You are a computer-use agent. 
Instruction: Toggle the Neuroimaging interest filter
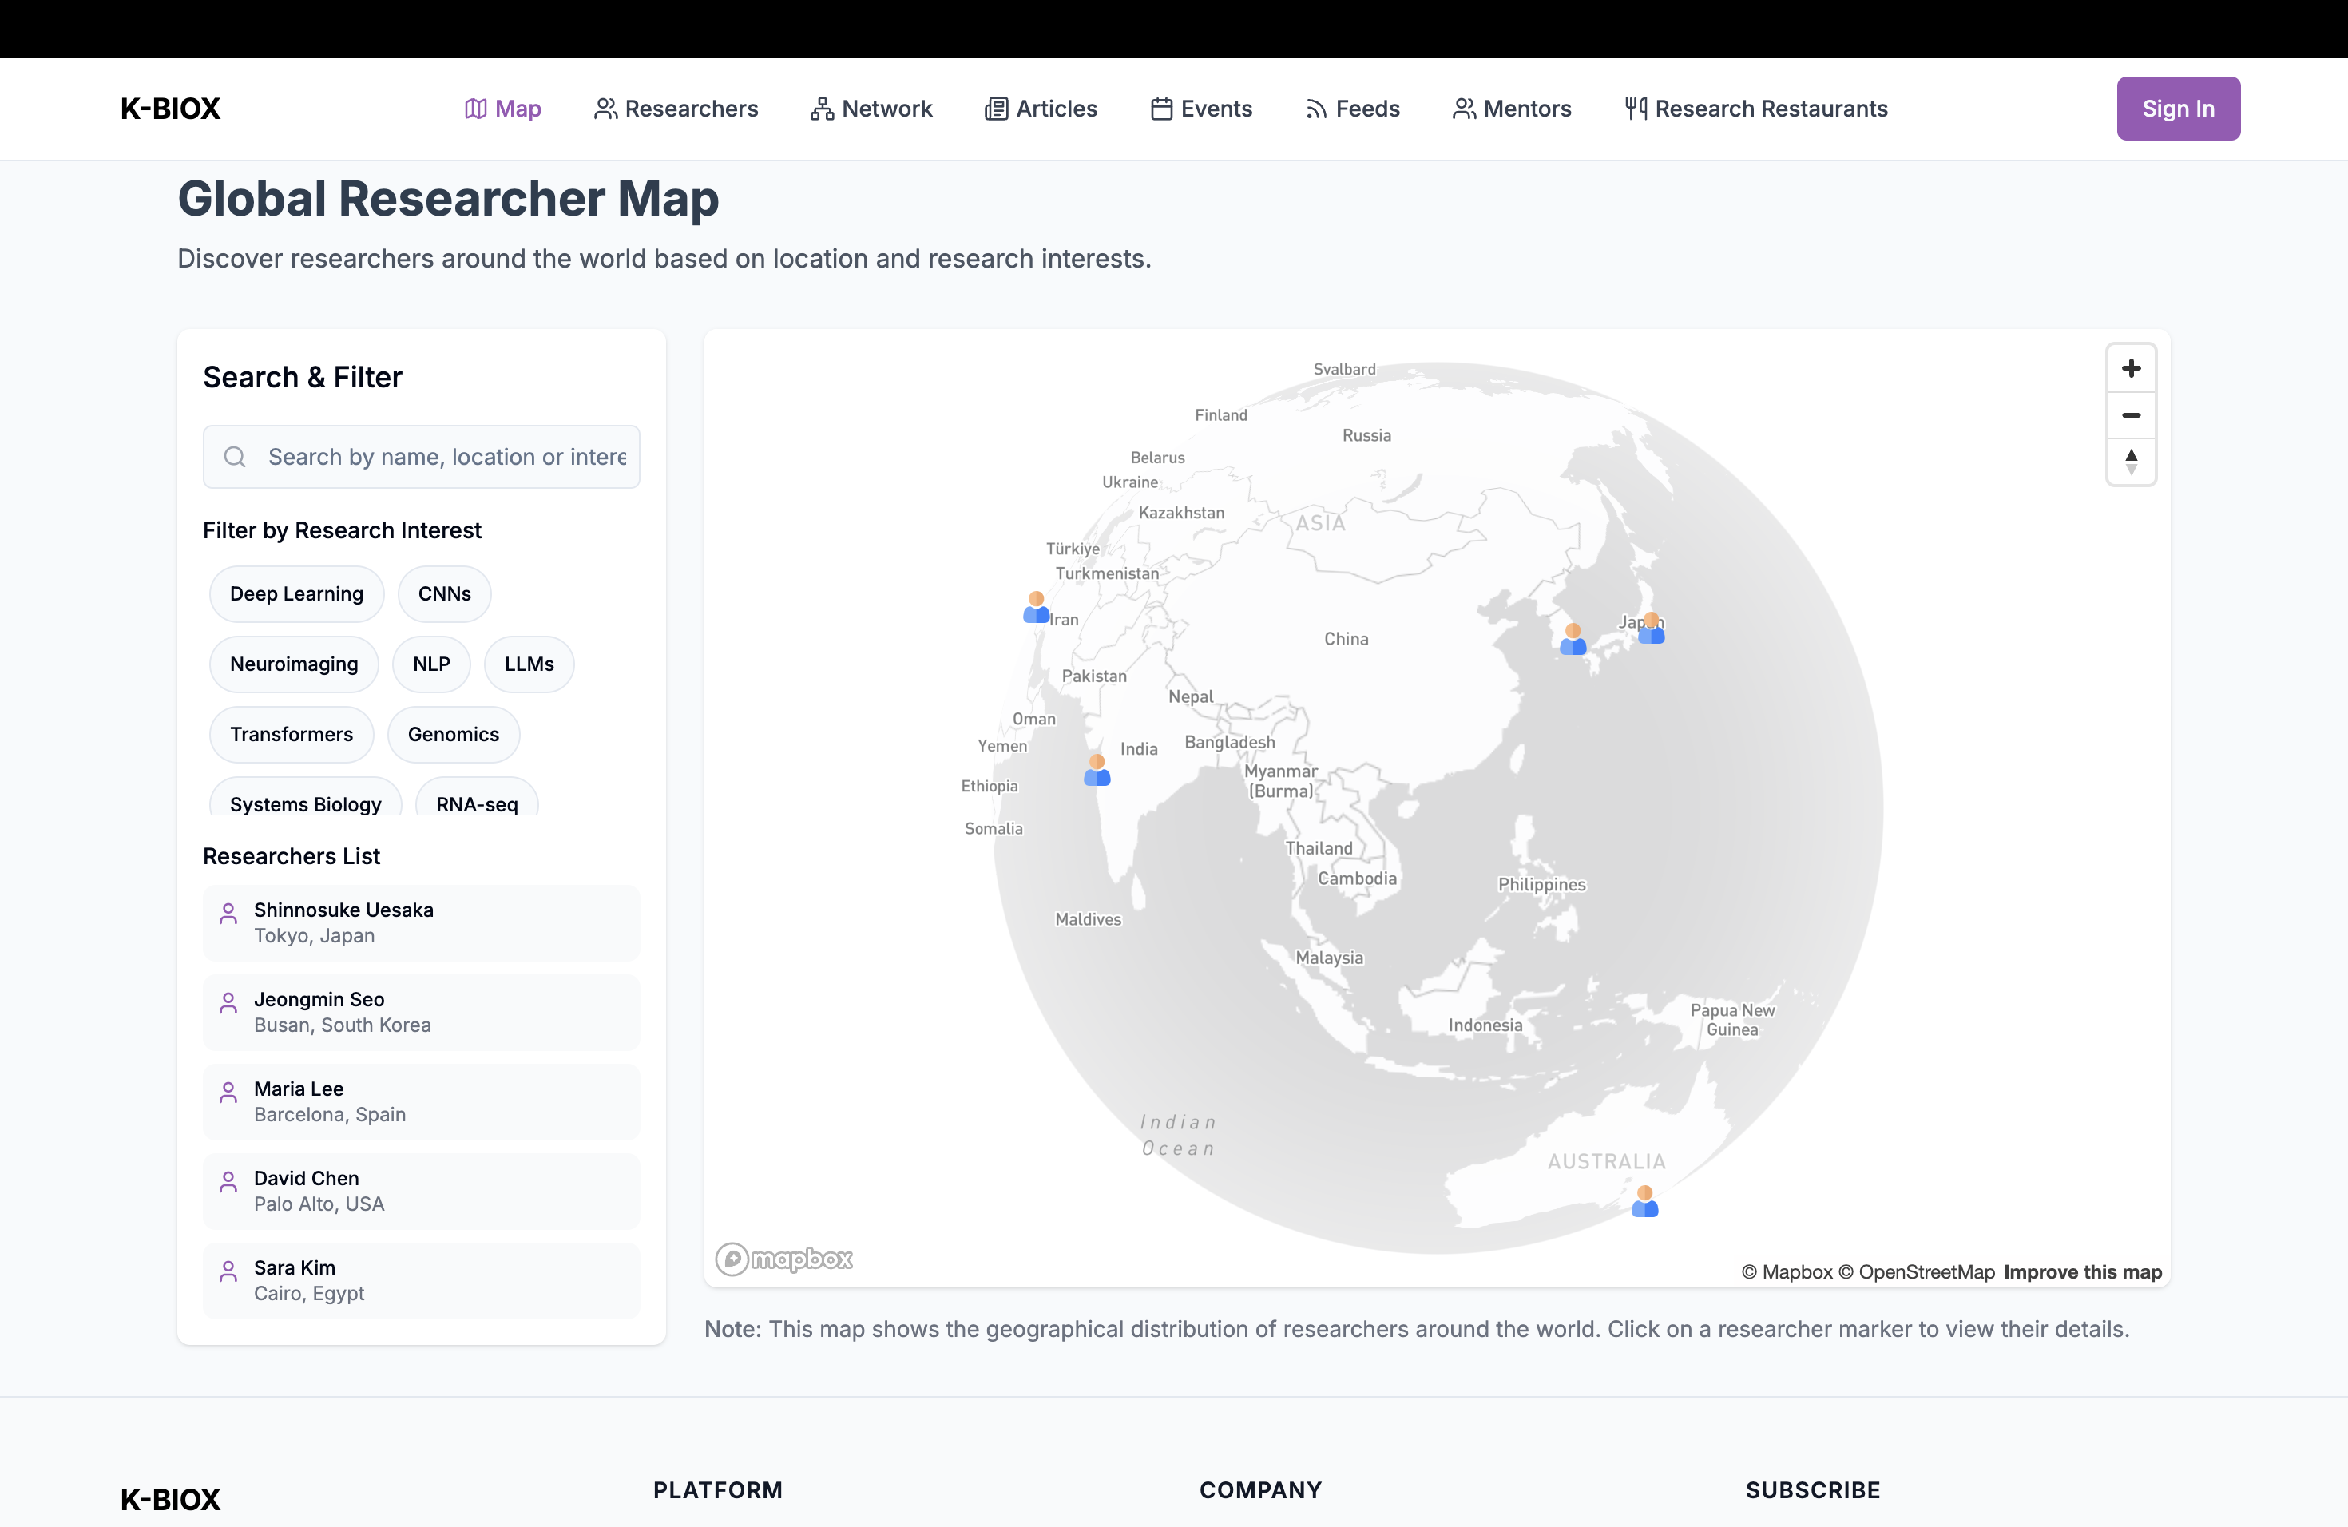(293, 664)
